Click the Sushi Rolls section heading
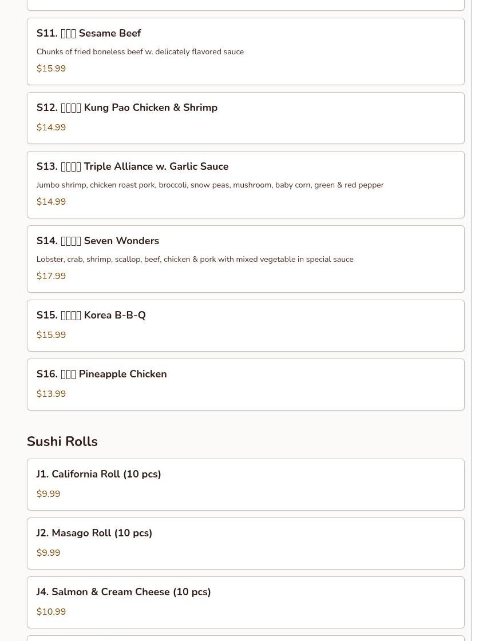Image resolution: width=483 pixels, height=641 pixels. 62,441
